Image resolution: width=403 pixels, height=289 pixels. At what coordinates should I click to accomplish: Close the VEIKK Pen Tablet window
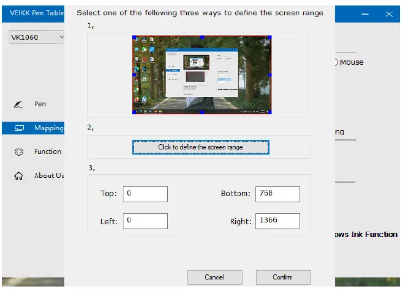(x=389, y=14)
